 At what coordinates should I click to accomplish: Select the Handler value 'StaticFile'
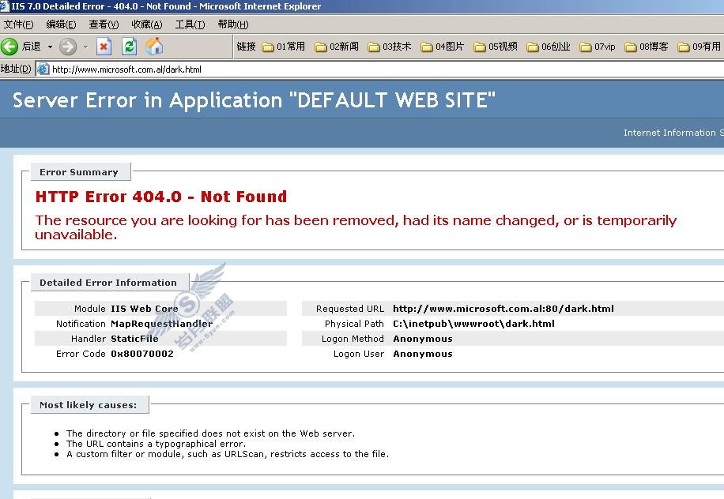[134, 339]
